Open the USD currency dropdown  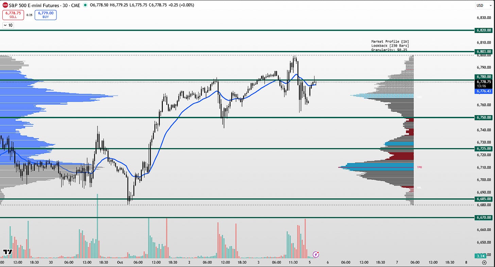tap(484, 5)
